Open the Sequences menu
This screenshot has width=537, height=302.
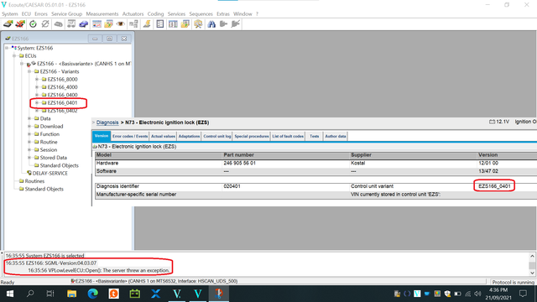coord(201,14)
